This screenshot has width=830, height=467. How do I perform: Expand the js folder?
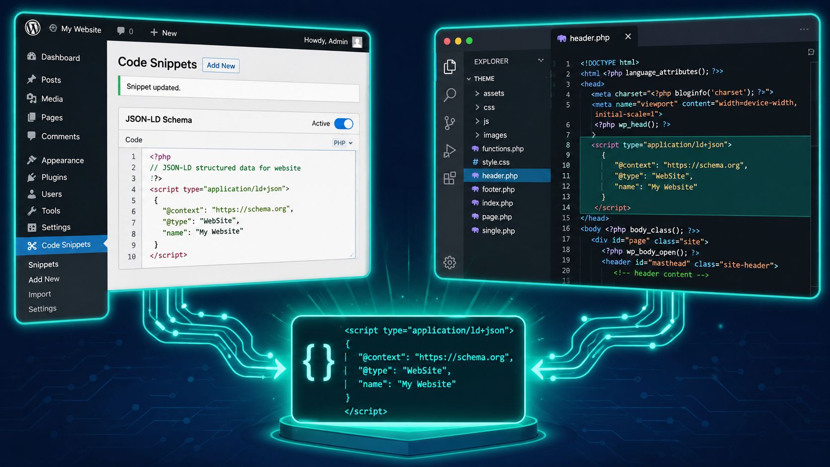(x=483, y=121)
